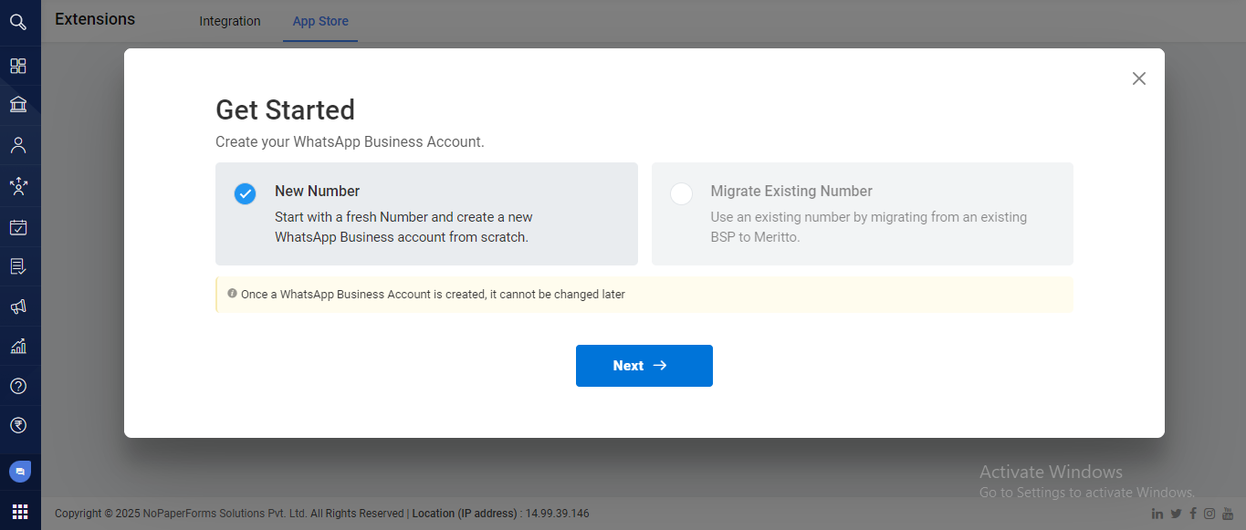The height and width of the screenshot is (530, 1246).
Task: Open the user profile icon in sidebar
Action: 18,145
